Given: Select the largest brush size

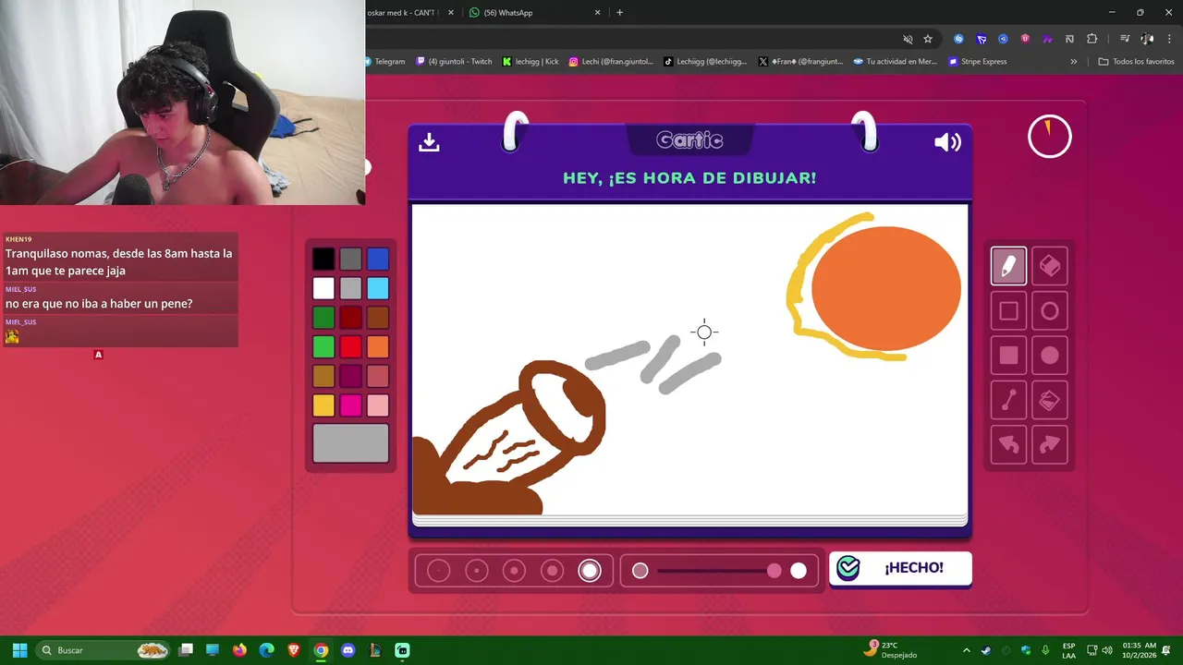Looking at the screenshot, I should 590,571.
